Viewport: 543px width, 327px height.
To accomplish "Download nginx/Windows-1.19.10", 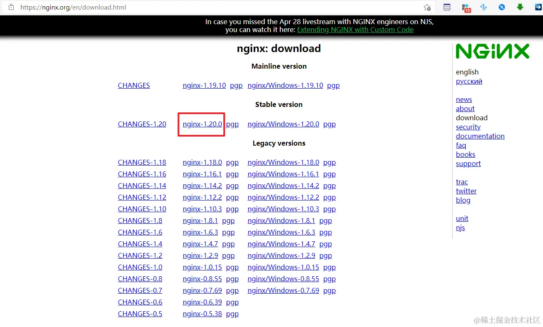I will click(285, 85).
